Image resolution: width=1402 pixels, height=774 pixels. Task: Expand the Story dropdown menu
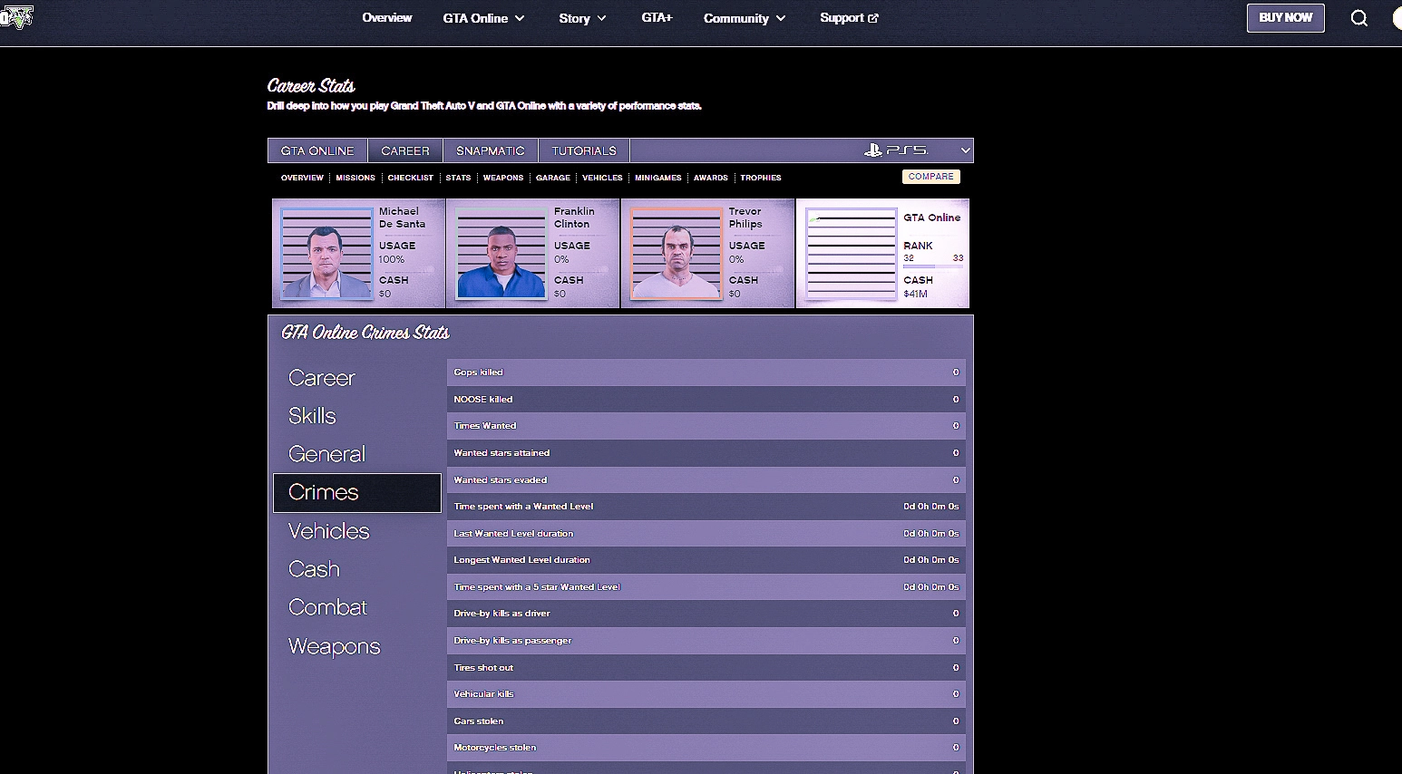click(582, 18)
